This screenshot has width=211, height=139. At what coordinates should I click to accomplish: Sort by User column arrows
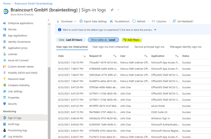(x=146, y=56)
